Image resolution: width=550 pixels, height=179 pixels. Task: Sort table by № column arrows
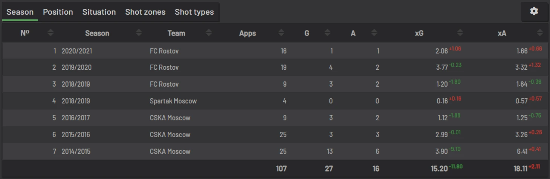(x=50, y=33)
